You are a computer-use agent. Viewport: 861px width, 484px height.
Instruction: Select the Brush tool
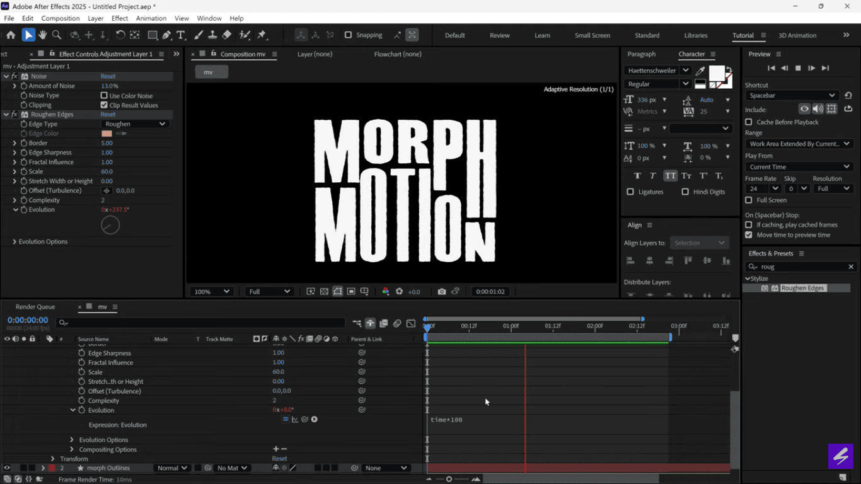199,35
